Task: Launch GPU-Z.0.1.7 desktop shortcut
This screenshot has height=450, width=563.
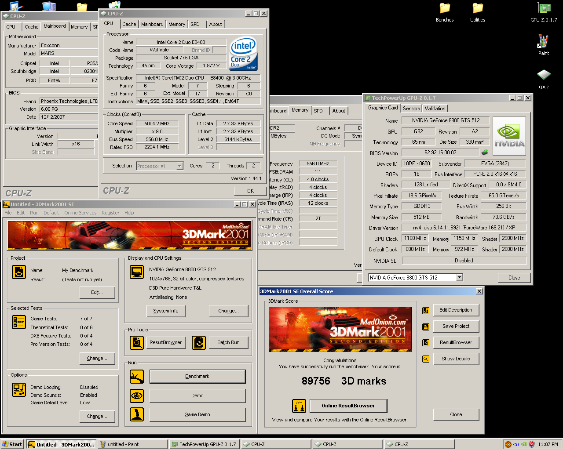Action: click(544, 12)
